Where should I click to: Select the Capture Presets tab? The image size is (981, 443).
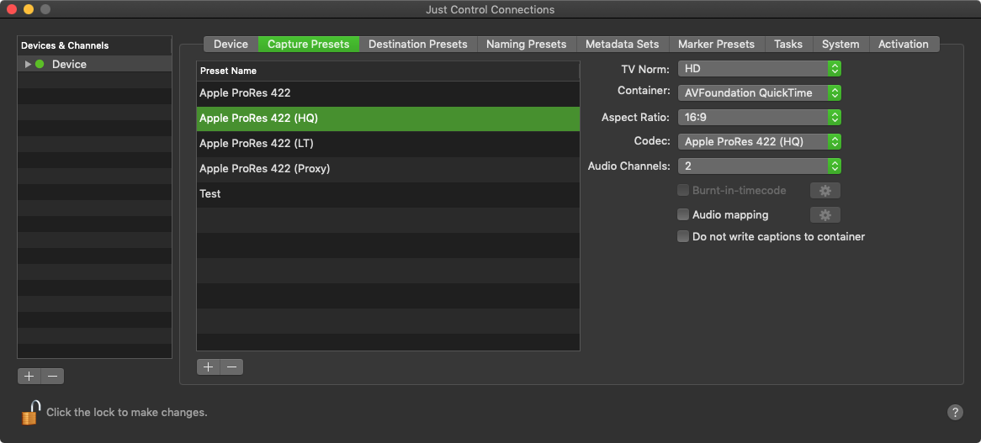point(309,45)
